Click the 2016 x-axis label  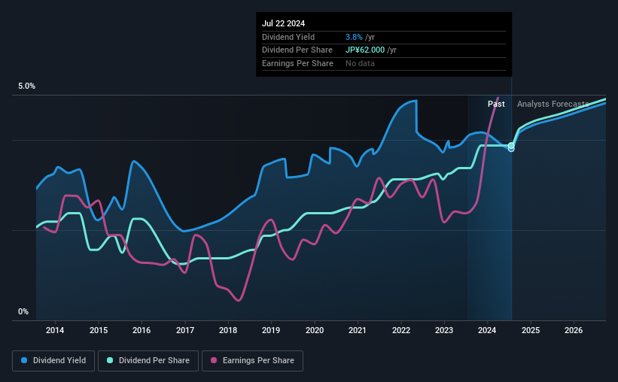pos(142,330)
